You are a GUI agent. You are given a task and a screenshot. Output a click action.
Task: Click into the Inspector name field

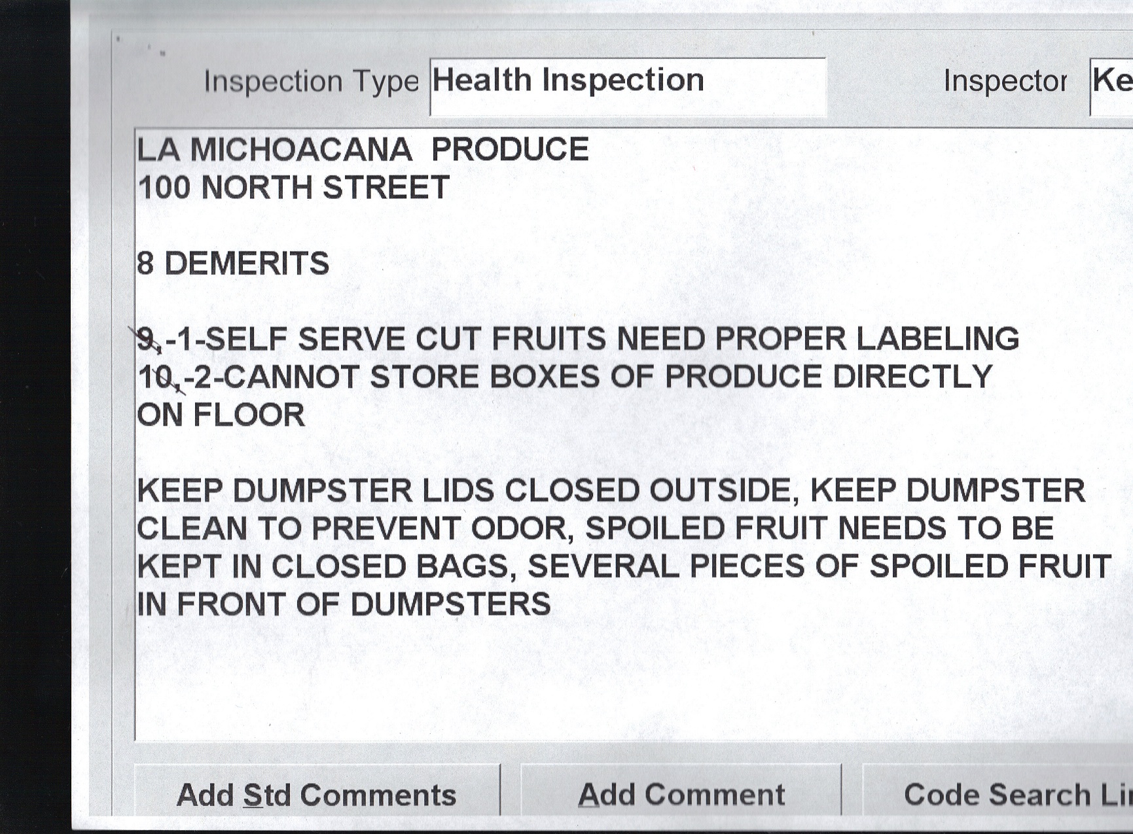coord(1112,86)
